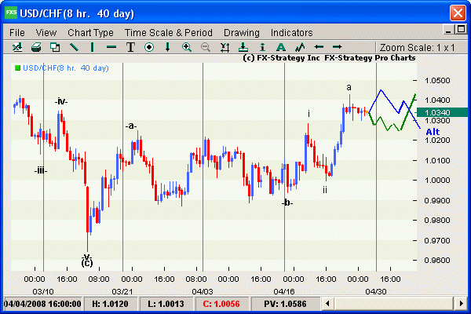Click the horizontal scrollbar track

[x=394, y=304]
